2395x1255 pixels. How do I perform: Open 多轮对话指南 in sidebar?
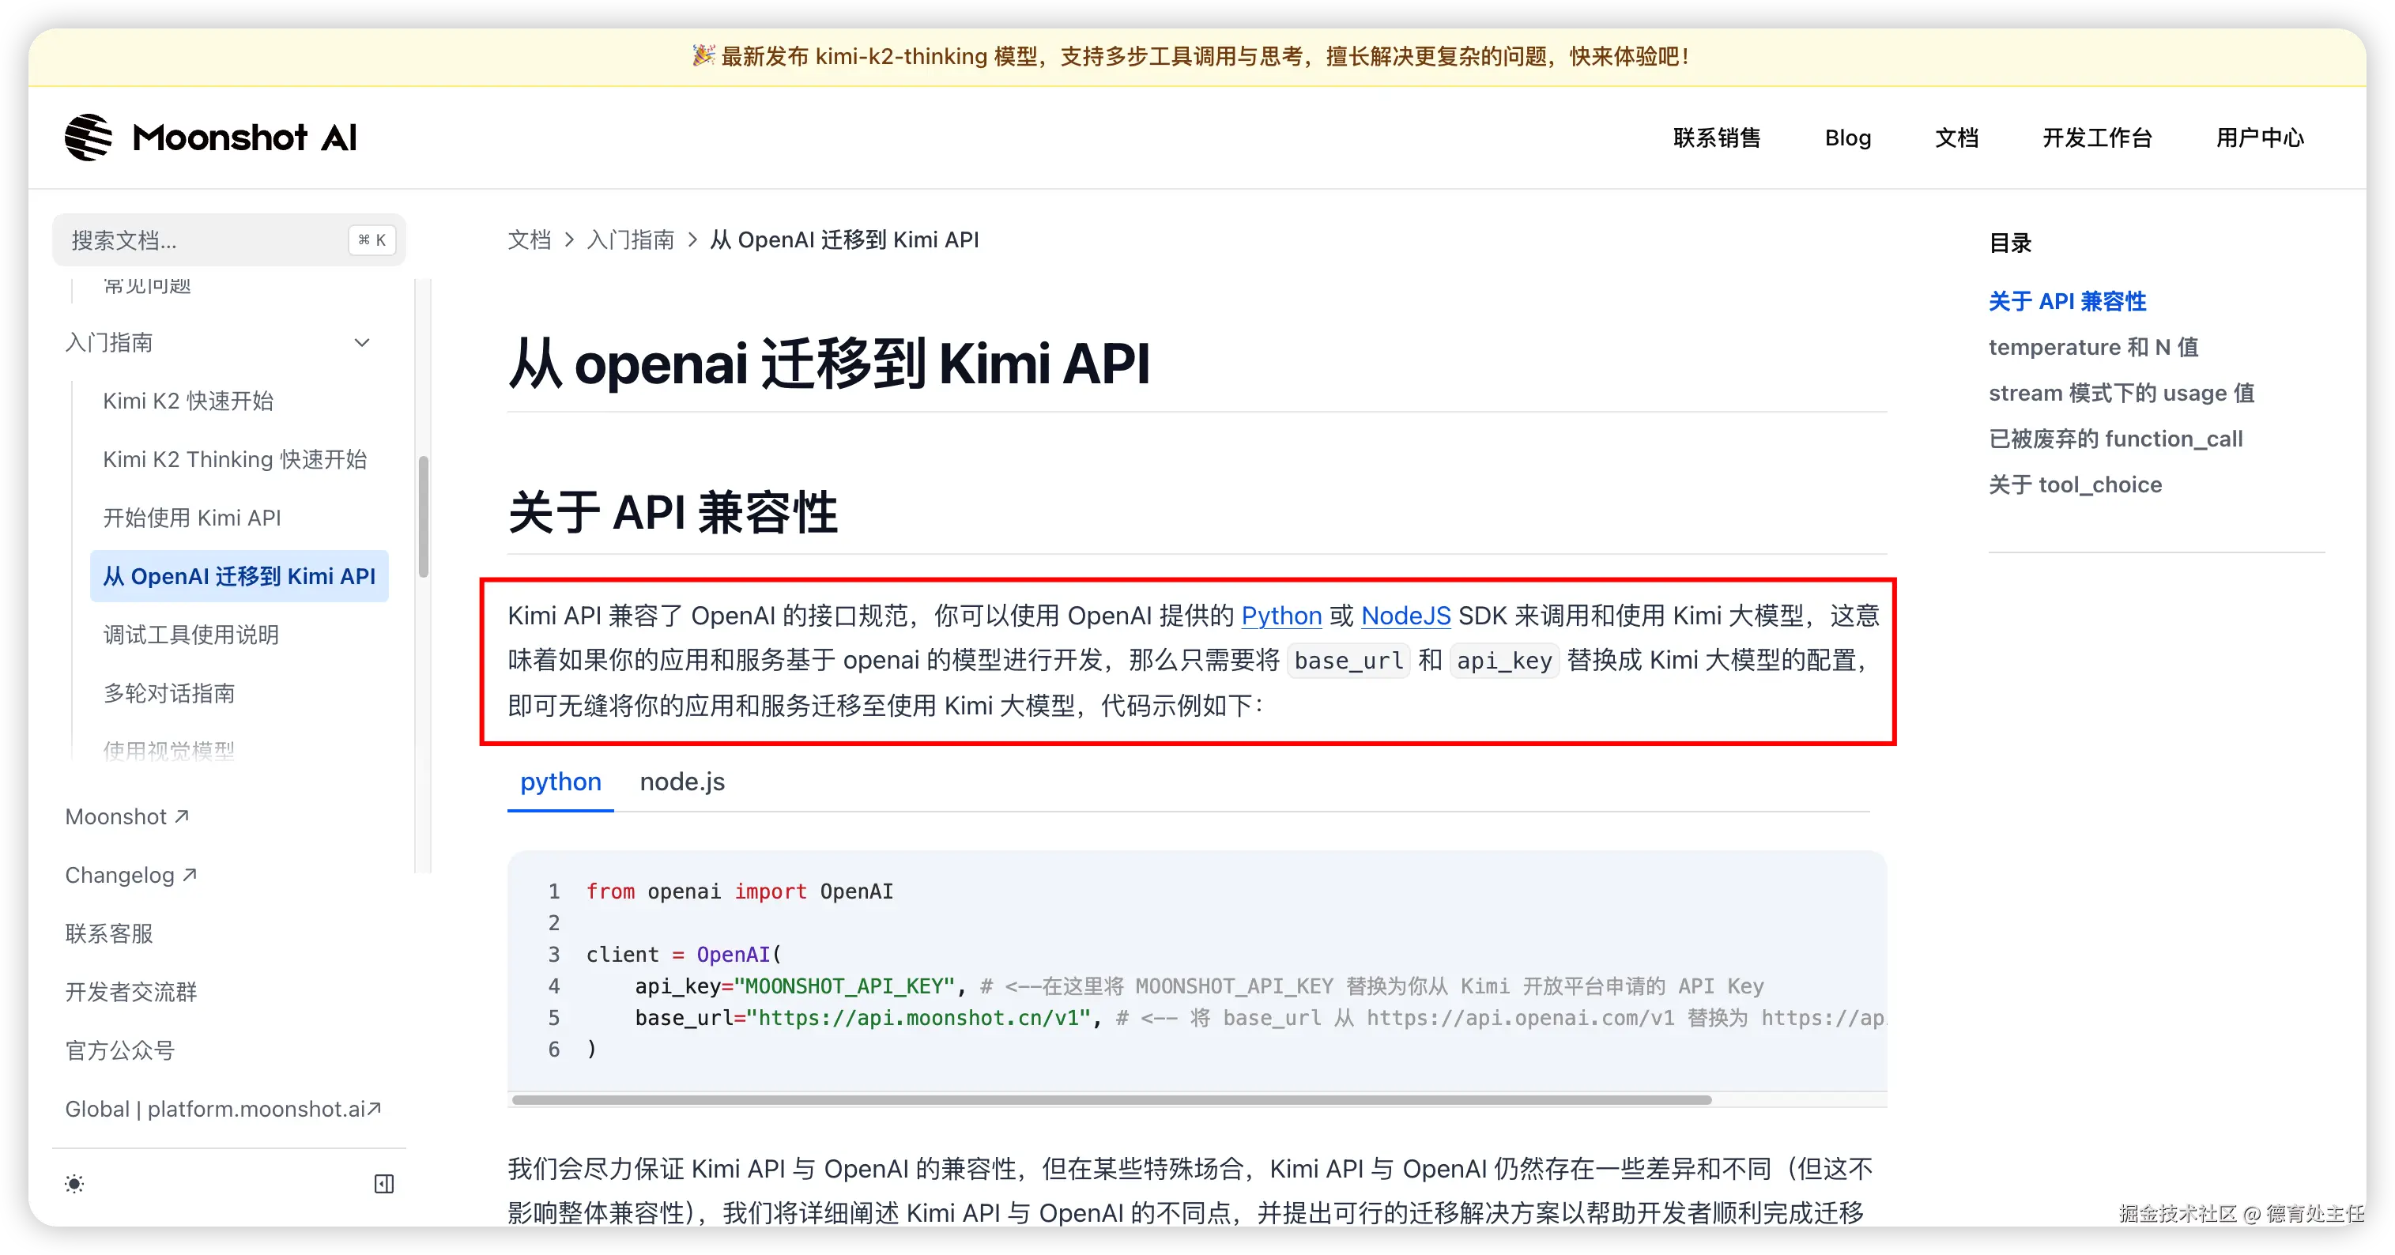coord(168,694)
